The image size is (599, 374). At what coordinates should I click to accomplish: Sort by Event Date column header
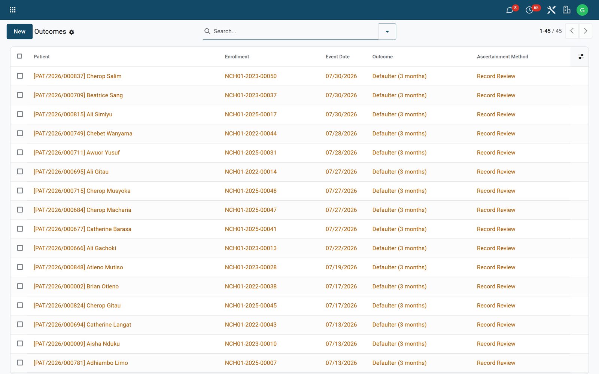tap(337, 57)
